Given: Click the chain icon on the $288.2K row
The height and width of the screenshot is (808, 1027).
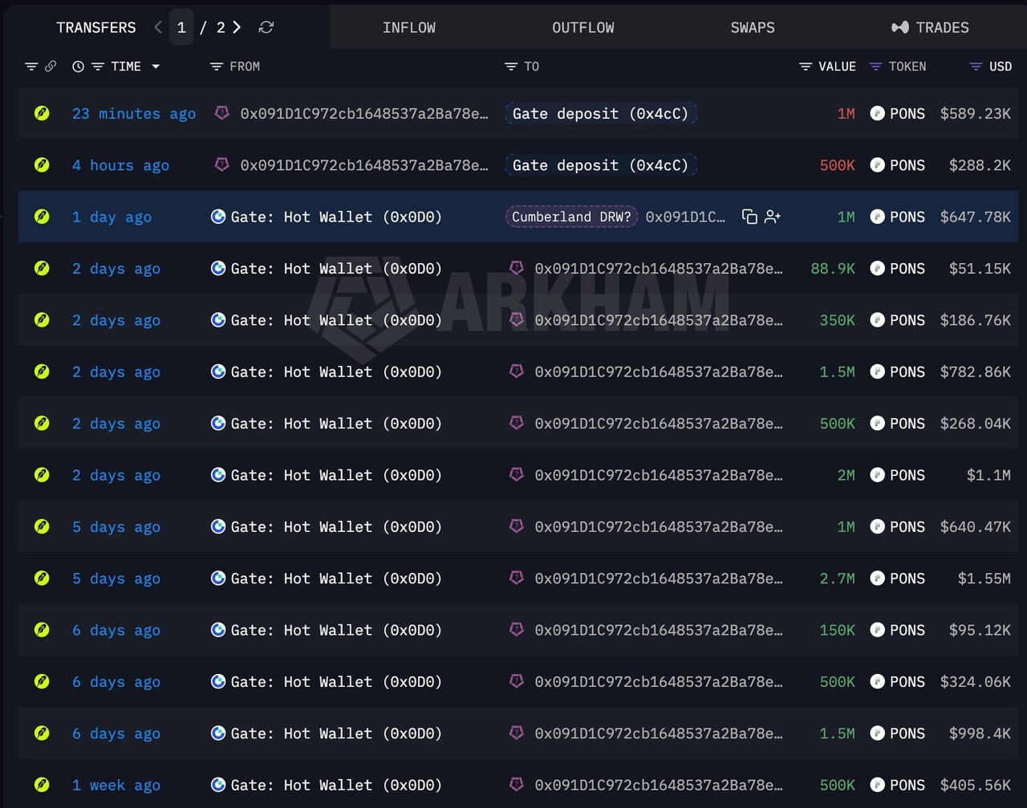Looking at the screenshot, I should click(42, 165).
